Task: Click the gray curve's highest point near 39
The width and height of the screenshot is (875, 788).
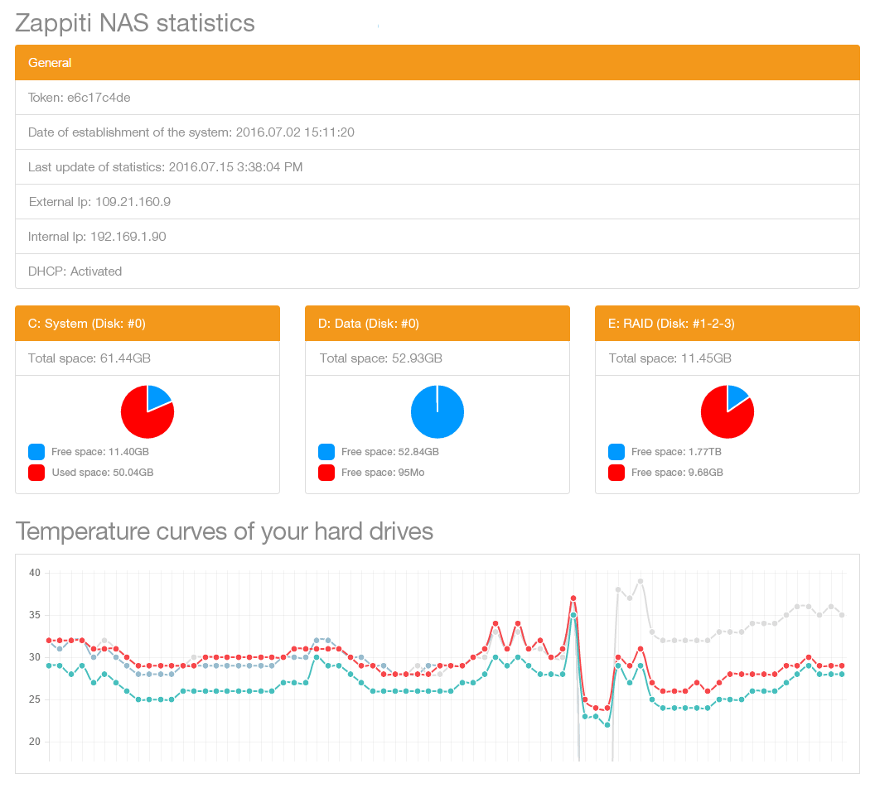Action: [x=641, y=581]
